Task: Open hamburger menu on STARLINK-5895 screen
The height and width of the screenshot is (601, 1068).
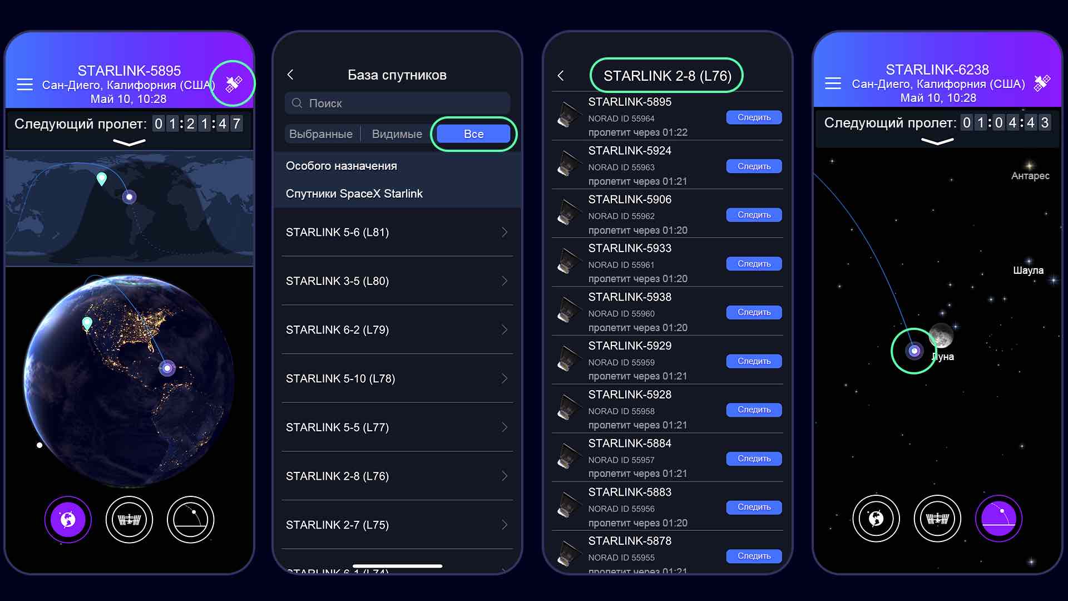Action: pos(25,85)
